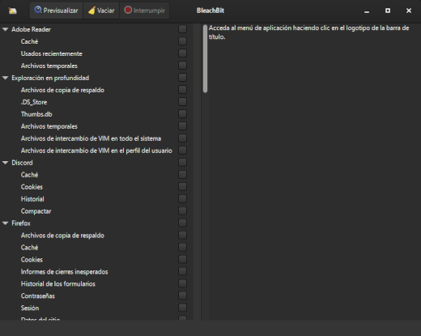
Task: Click the help text about application menu
Action: pyautogui.click(x=308, y=32)
